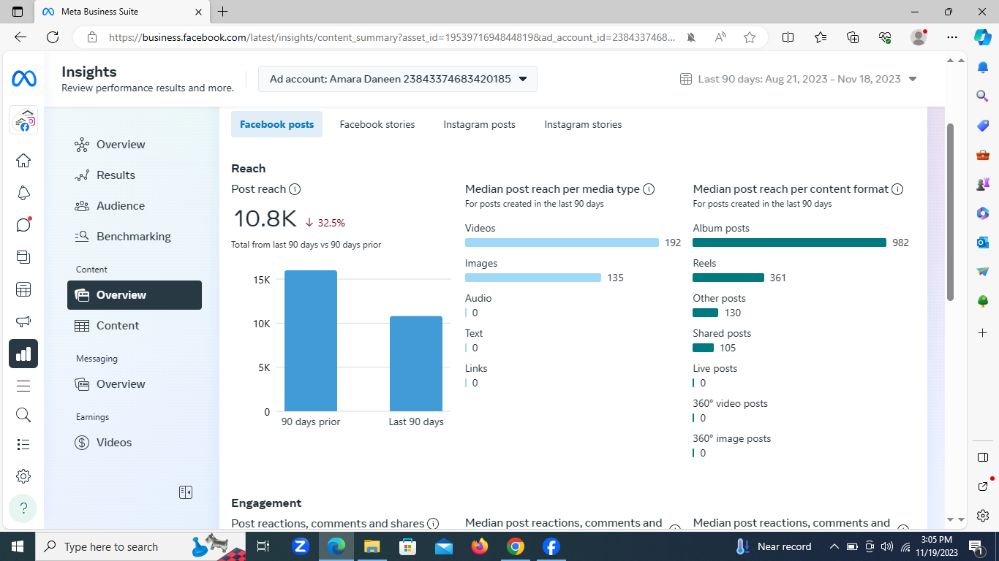Switch business account via avatar icon
Screen dimensions: 999x561
pyautogui.click(x=23, y=121)
